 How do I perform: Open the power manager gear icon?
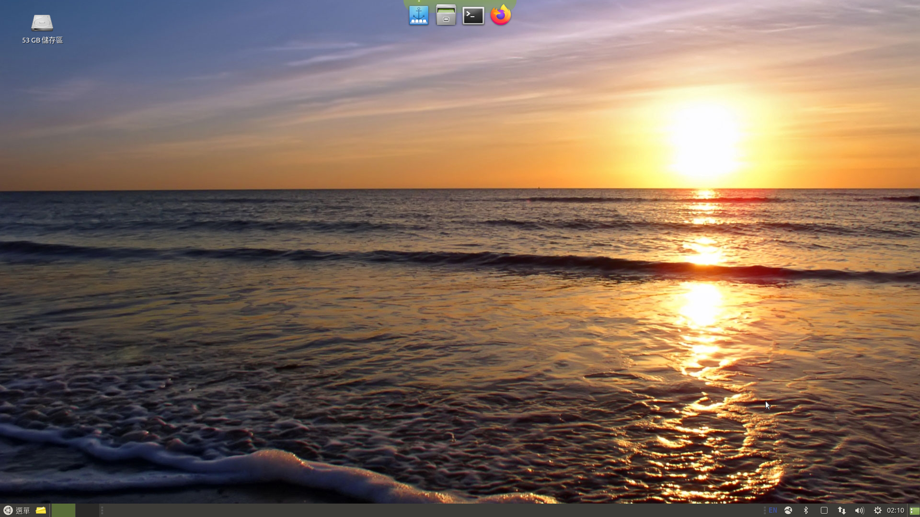coord(877,510)
